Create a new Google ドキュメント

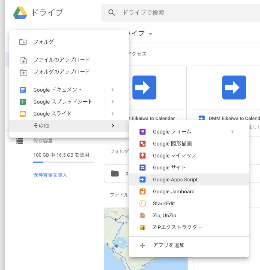point(57,90)
